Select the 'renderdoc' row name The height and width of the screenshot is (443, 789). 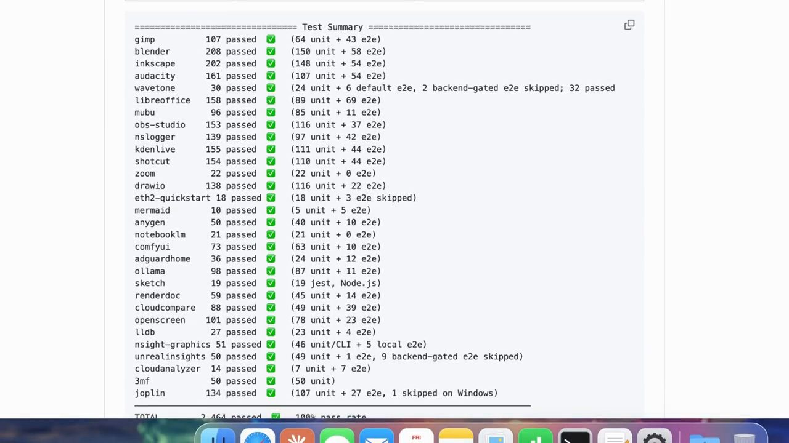point(157,295)
